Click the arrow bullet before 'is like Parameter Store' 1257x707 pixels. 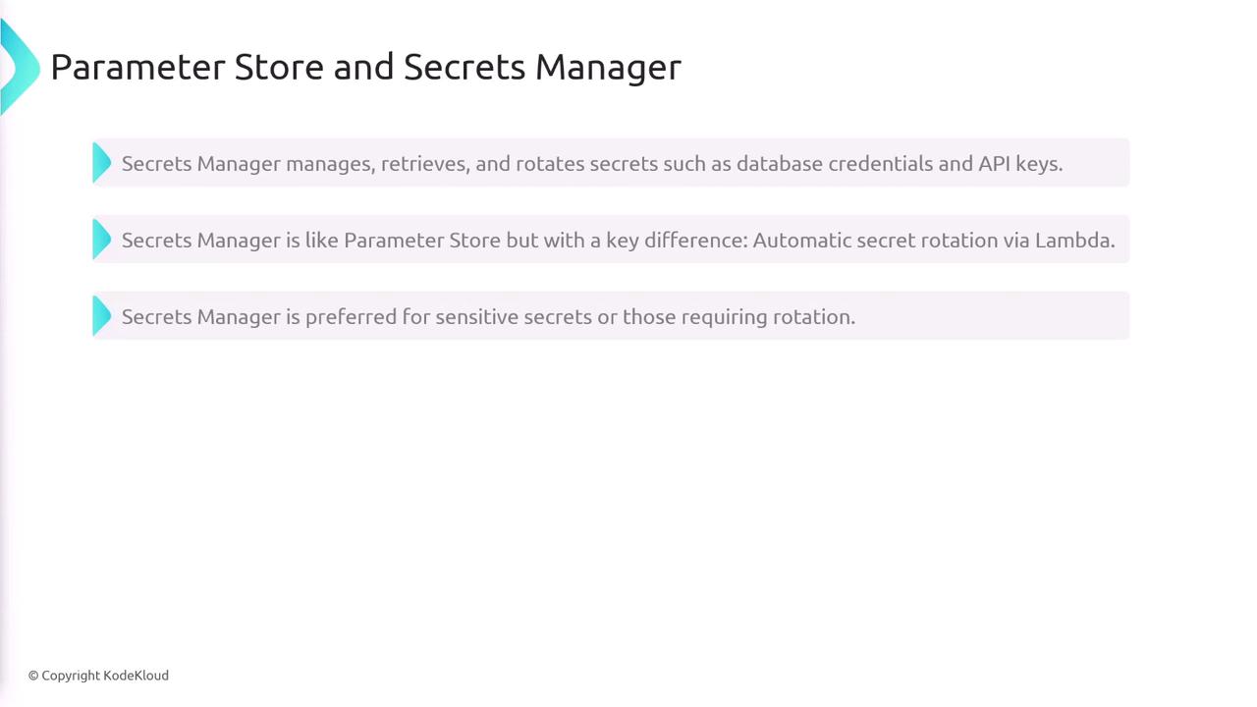coord(101,240)
